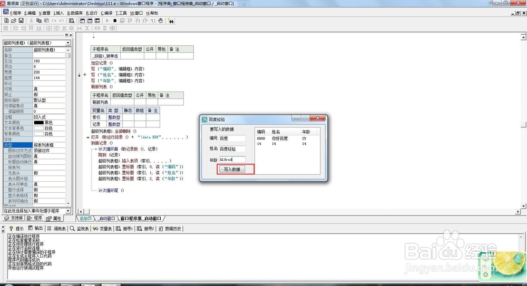527x286 pixels.
Task: Click the Undo arrow toolbar icon
Action: [61, 21]
